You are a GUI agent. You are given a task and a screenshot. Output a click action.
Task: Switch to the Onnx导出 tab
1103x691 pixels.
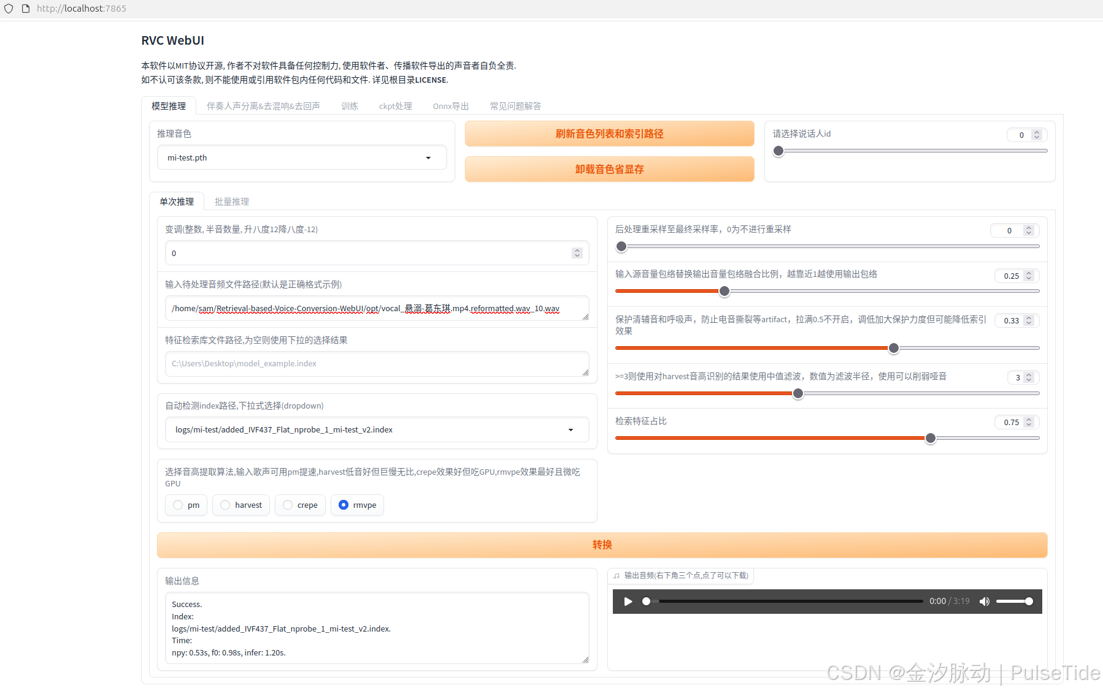coord(451,106)
